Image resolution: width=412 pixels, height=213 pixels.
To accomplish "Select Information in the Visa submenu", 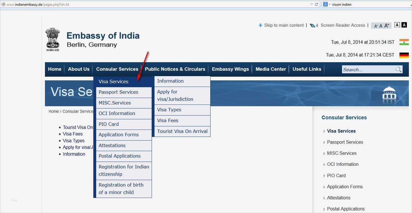I will 182,81.
